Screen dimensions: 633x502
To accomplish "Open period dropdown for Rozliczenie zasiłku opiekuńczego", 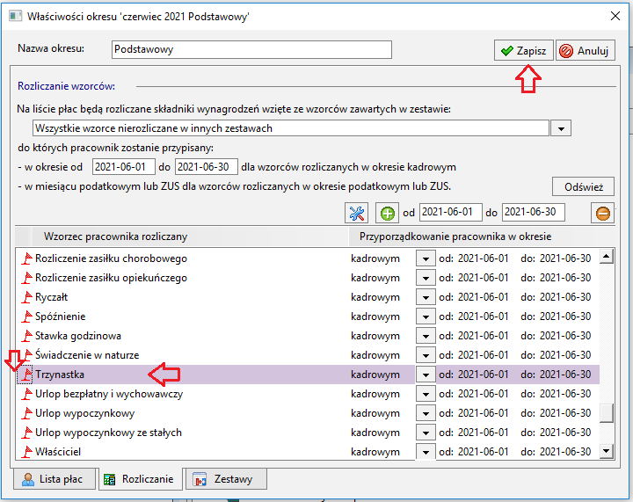I will (426, 278).
